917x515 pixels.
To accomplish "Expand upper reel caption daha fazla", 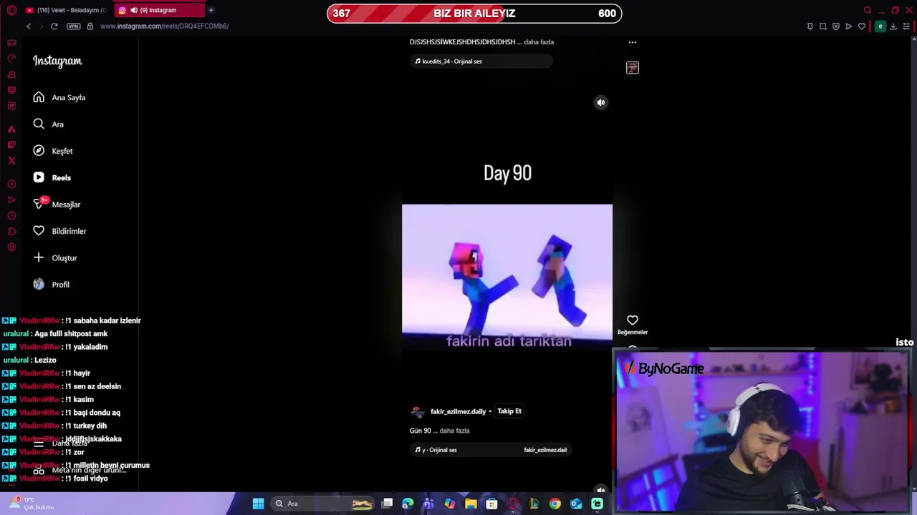I will pyautogui.click(x=539, y=41).
